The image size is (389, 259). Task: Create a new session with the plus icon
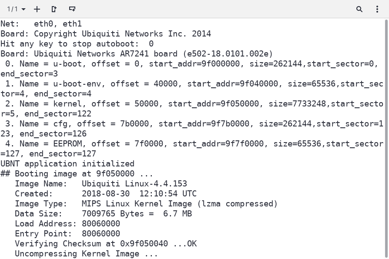coord(37,9)
